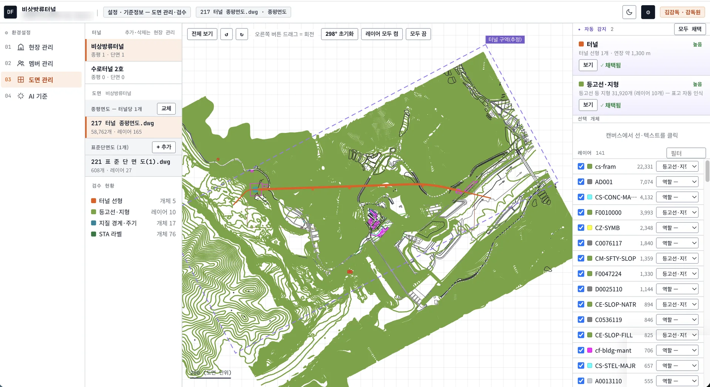Click 레이어 모두 켬 button
This screenshot has width=710, height=387.
click(x=382, y=34)
